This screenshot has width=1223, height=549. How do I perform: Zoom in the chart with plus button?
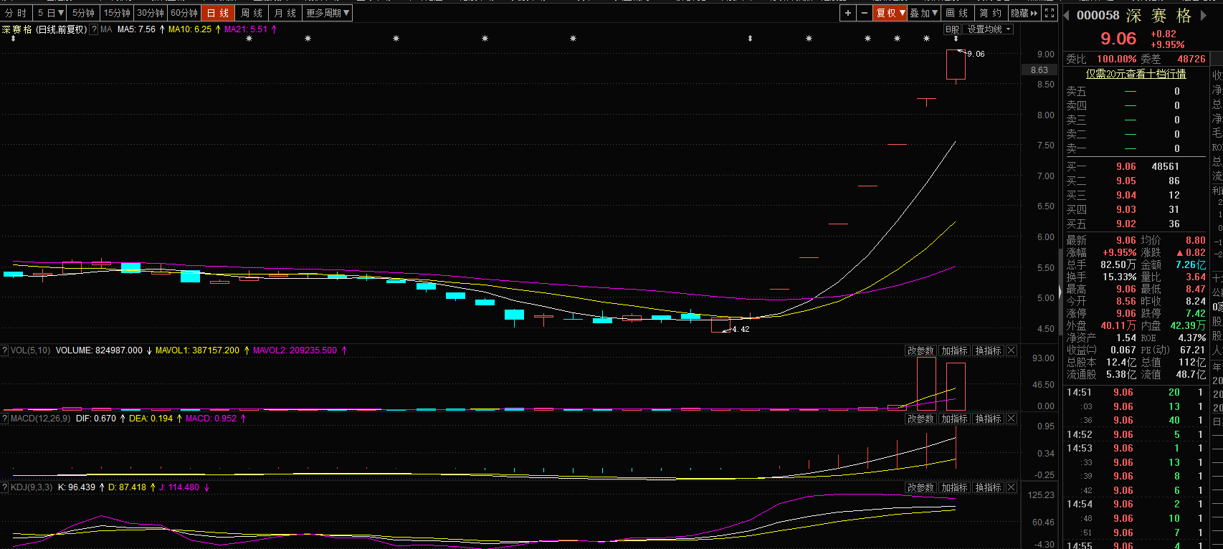tap(848, 13)
